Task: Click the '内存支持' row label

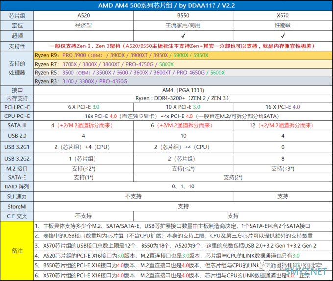Action: click(x=17, y=99)
